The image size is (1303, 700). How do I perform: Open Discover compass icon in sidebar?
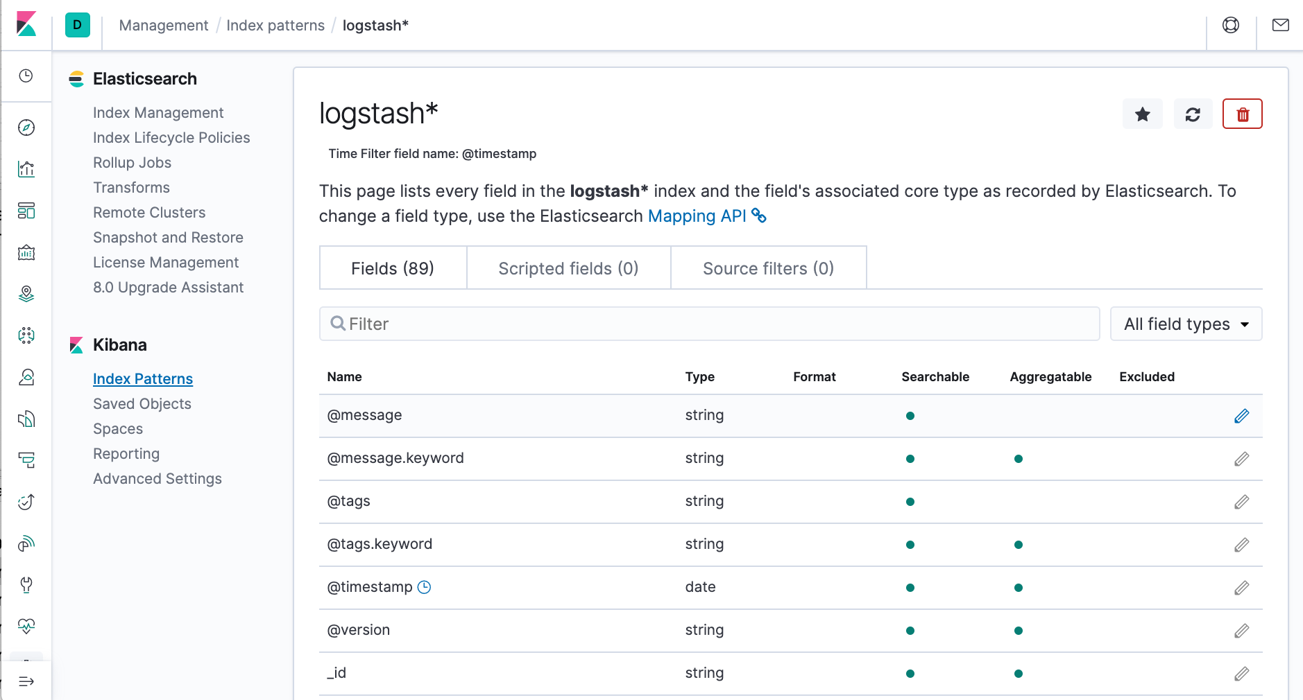[x=26, y=128]
